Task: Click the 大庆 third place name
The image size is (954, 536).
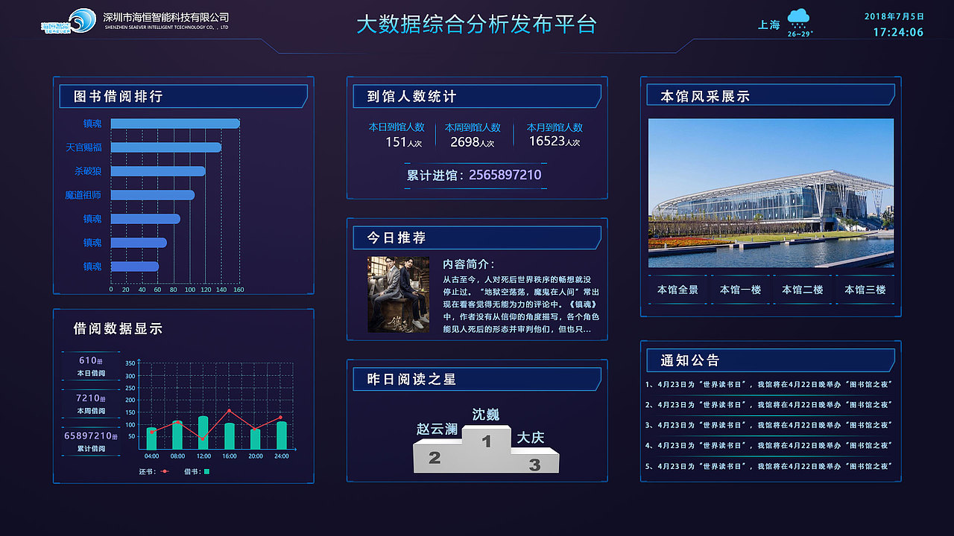Action: tap(531, 437)
